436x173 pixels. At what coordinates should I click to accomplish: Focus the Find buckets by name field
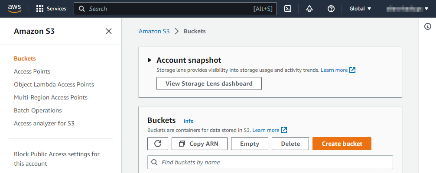click(x=270, y=162)
